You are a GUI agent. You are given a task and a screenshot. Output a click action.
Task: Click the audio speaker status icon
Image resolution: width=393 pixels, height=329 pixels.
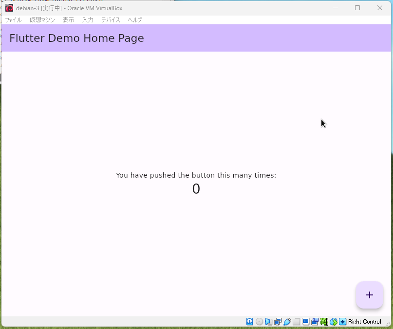click(268, 322)
